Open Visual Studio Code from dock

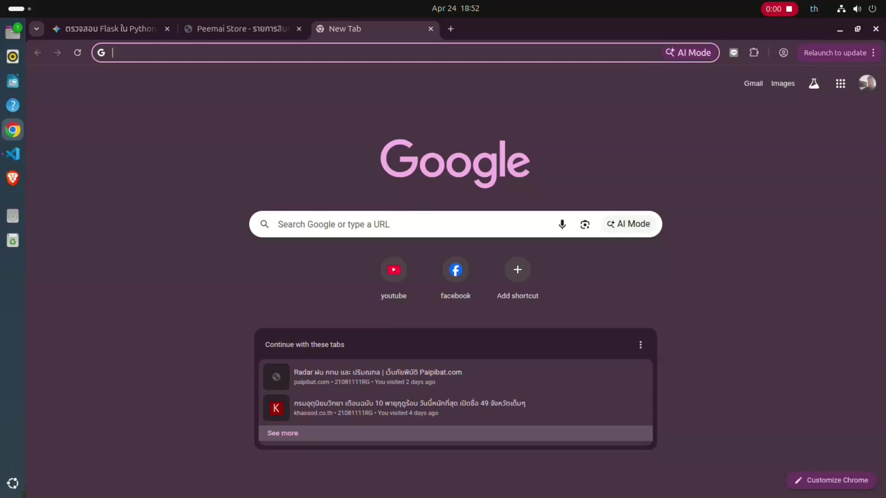tap(12, 154)
